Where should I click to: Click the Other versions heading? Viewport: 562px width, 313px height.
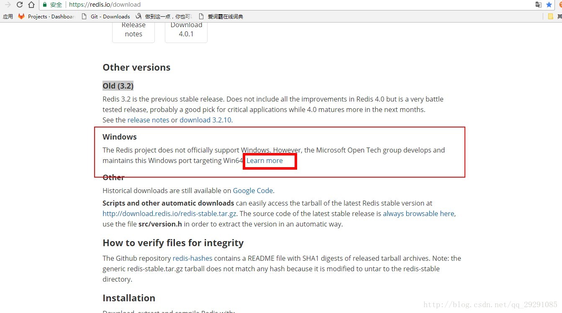[136, 67]
